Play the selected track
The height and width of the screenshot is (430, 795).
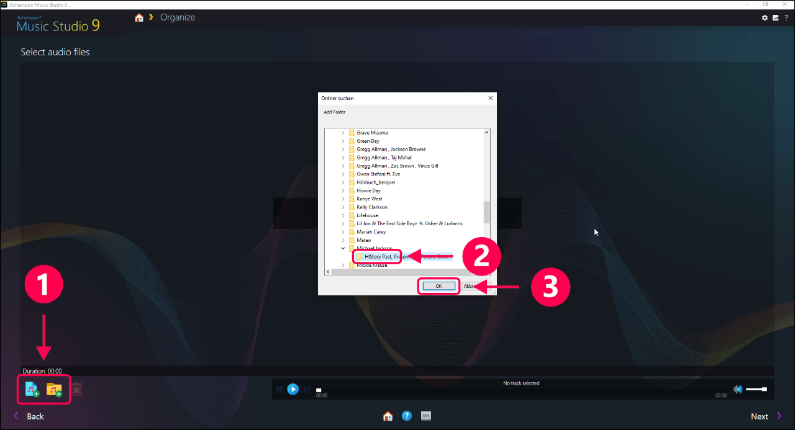[x=293, y=389]
